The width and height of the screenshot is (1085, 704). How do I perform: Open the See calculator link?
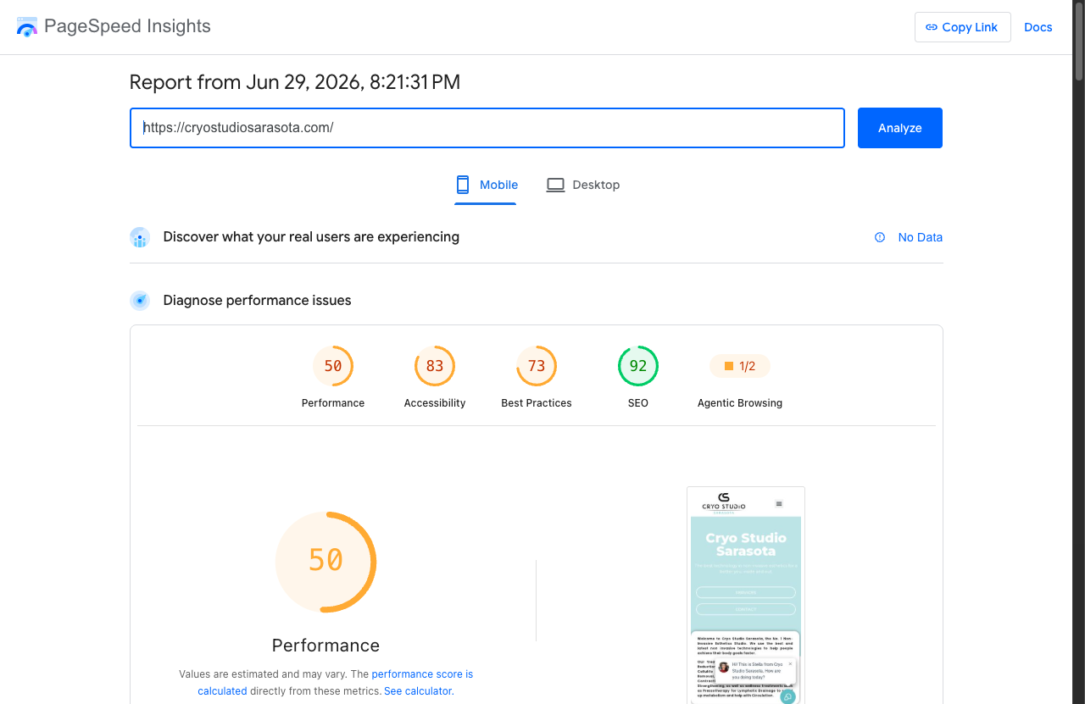click(418, 690)
